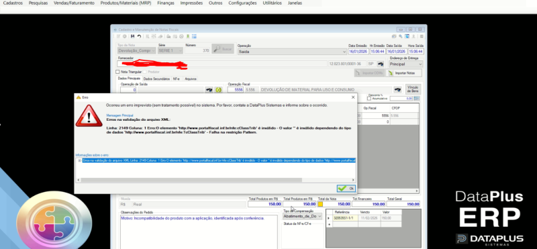Screen dimensions: 537x249
Task: Click the Desconto % value field
Action: pos(401,98)
